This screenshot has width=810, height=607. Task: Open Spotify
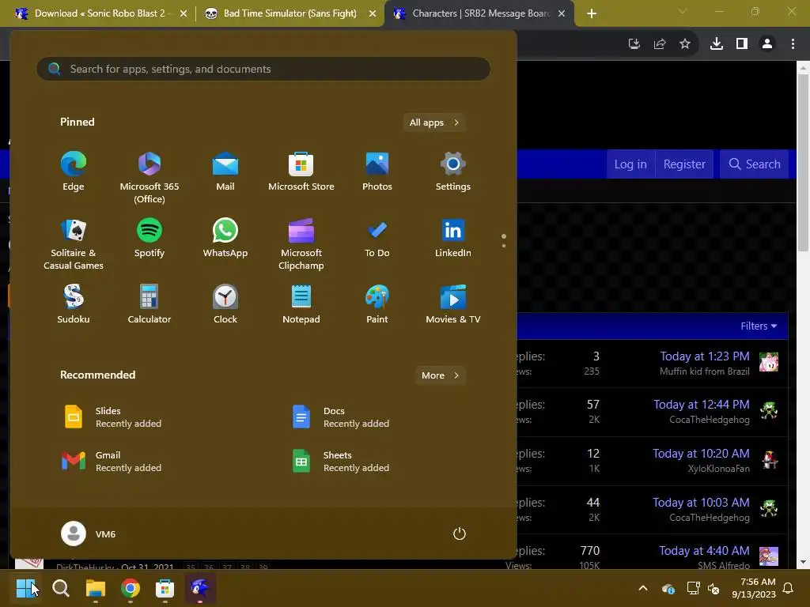click(150, 239)
